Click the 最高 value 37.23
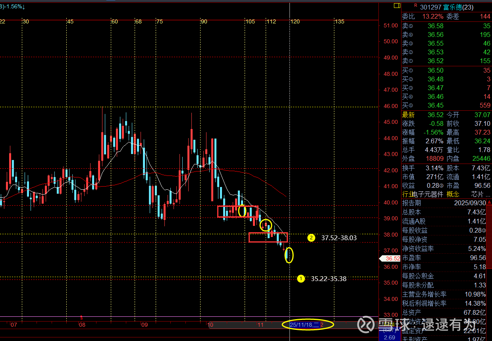492x341 pixels. 482,133
